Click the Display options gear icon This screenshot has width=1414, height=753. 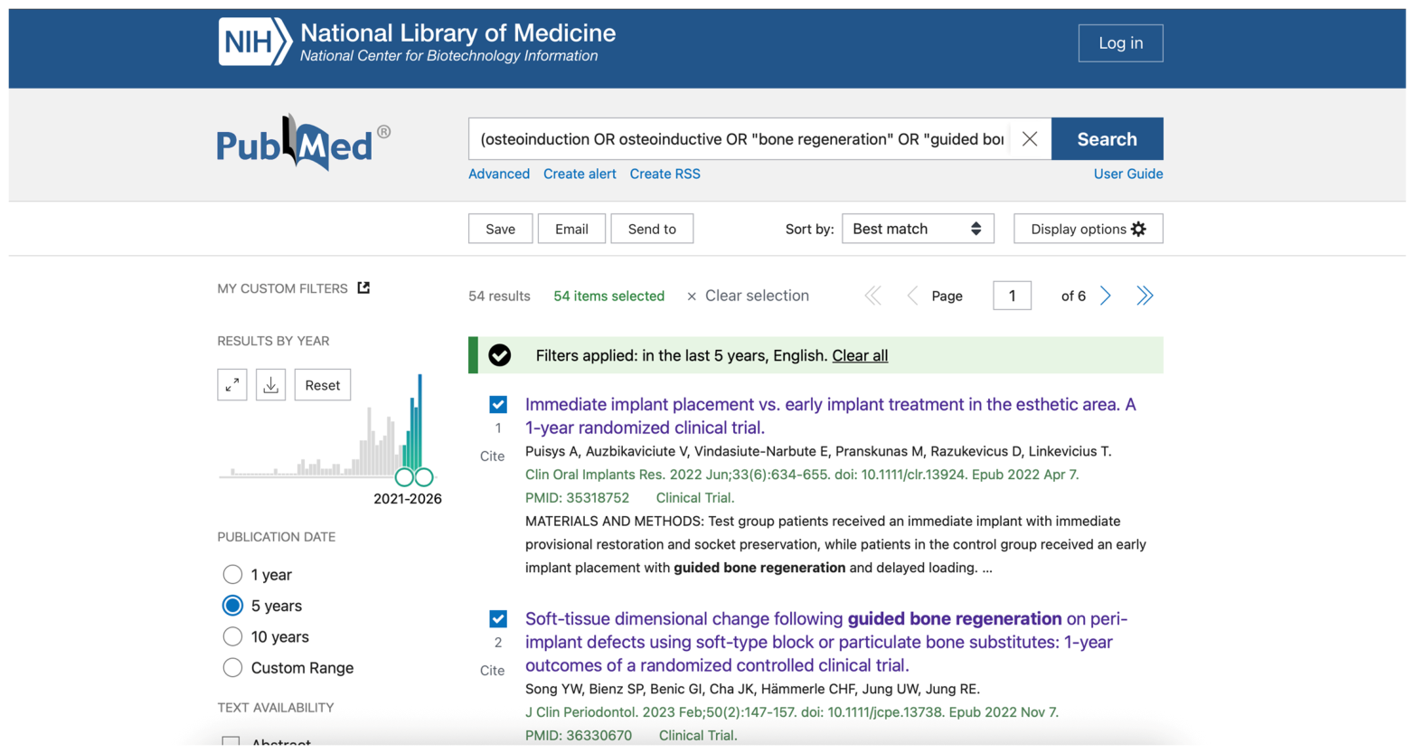1139,229
